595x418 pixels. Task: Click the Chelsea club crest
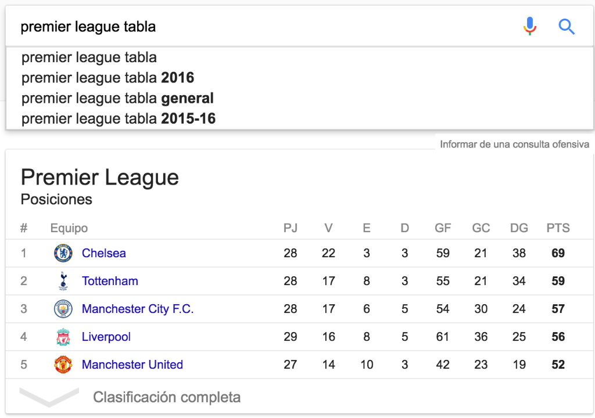tap(63, 253)
